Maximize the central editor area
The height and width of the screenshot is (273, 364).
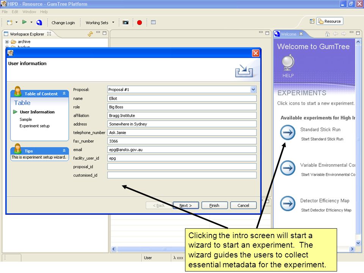tap(267, 33)
